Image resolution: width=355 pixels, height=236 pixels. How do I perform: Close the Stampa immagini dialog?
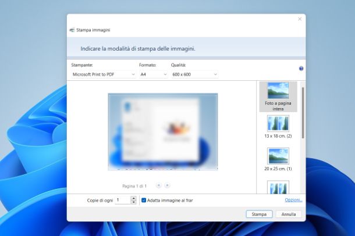pos(300,19)
